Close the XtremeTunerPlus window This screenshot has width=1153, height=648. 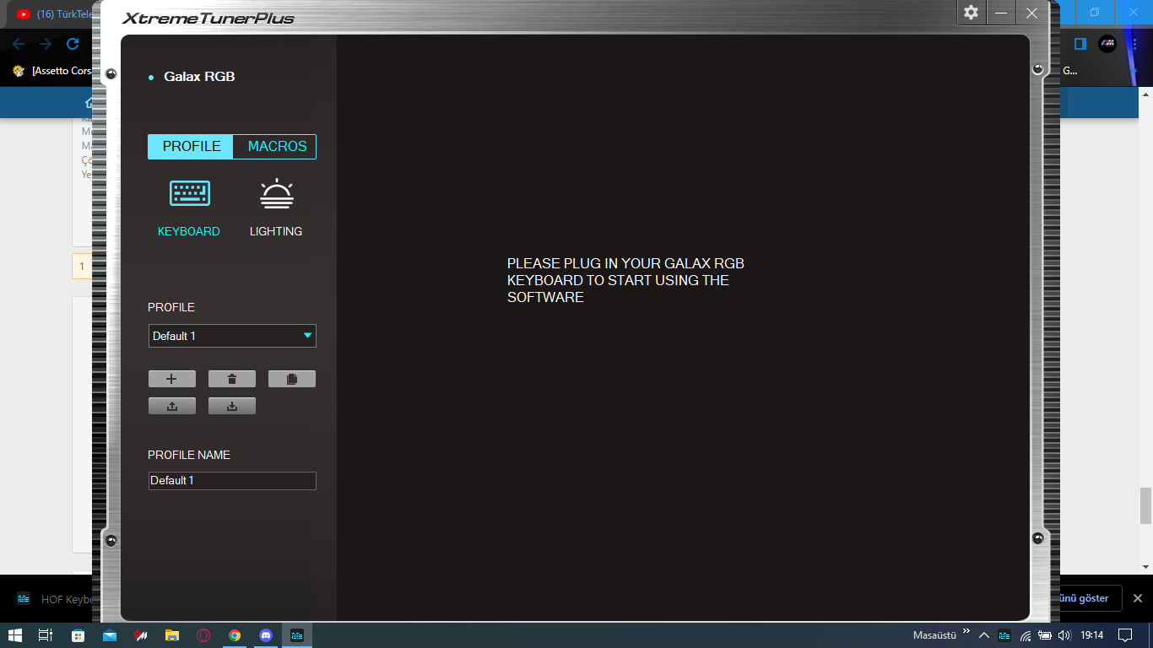coord(1031,13)
